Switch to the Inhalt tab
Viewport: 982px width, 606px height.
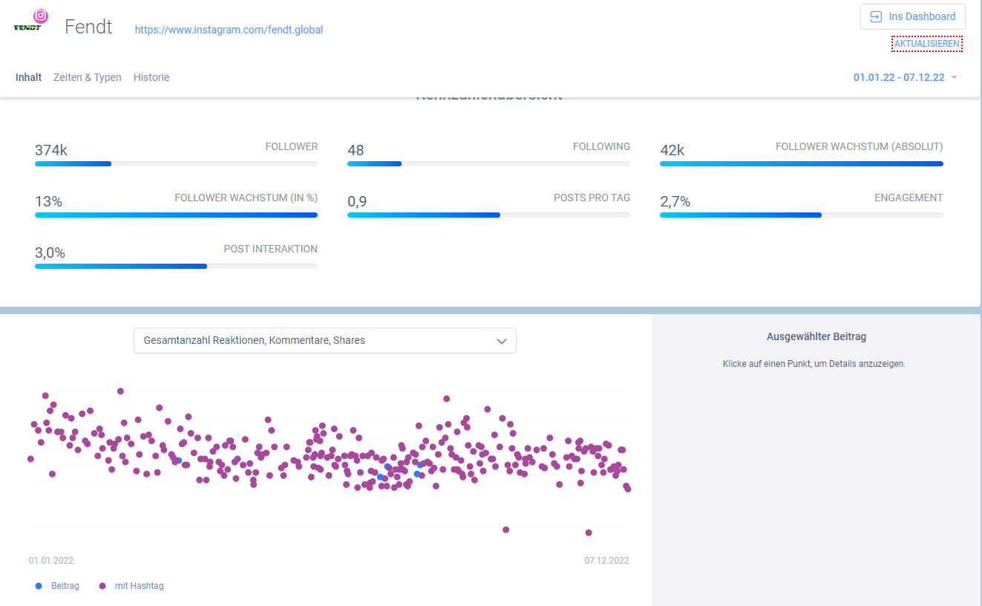click(x=28, y=77)
